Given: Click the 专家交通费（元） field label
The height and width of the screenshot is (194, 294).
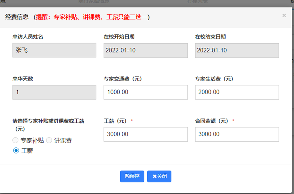Looking at the screenshot, I should click(x=123, y=79).
